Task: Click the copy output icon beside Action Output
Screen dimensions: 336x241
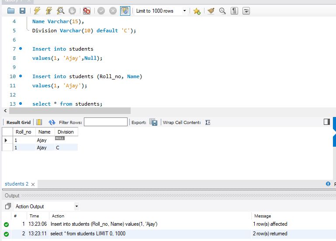Action: click(x=8, y=206)
